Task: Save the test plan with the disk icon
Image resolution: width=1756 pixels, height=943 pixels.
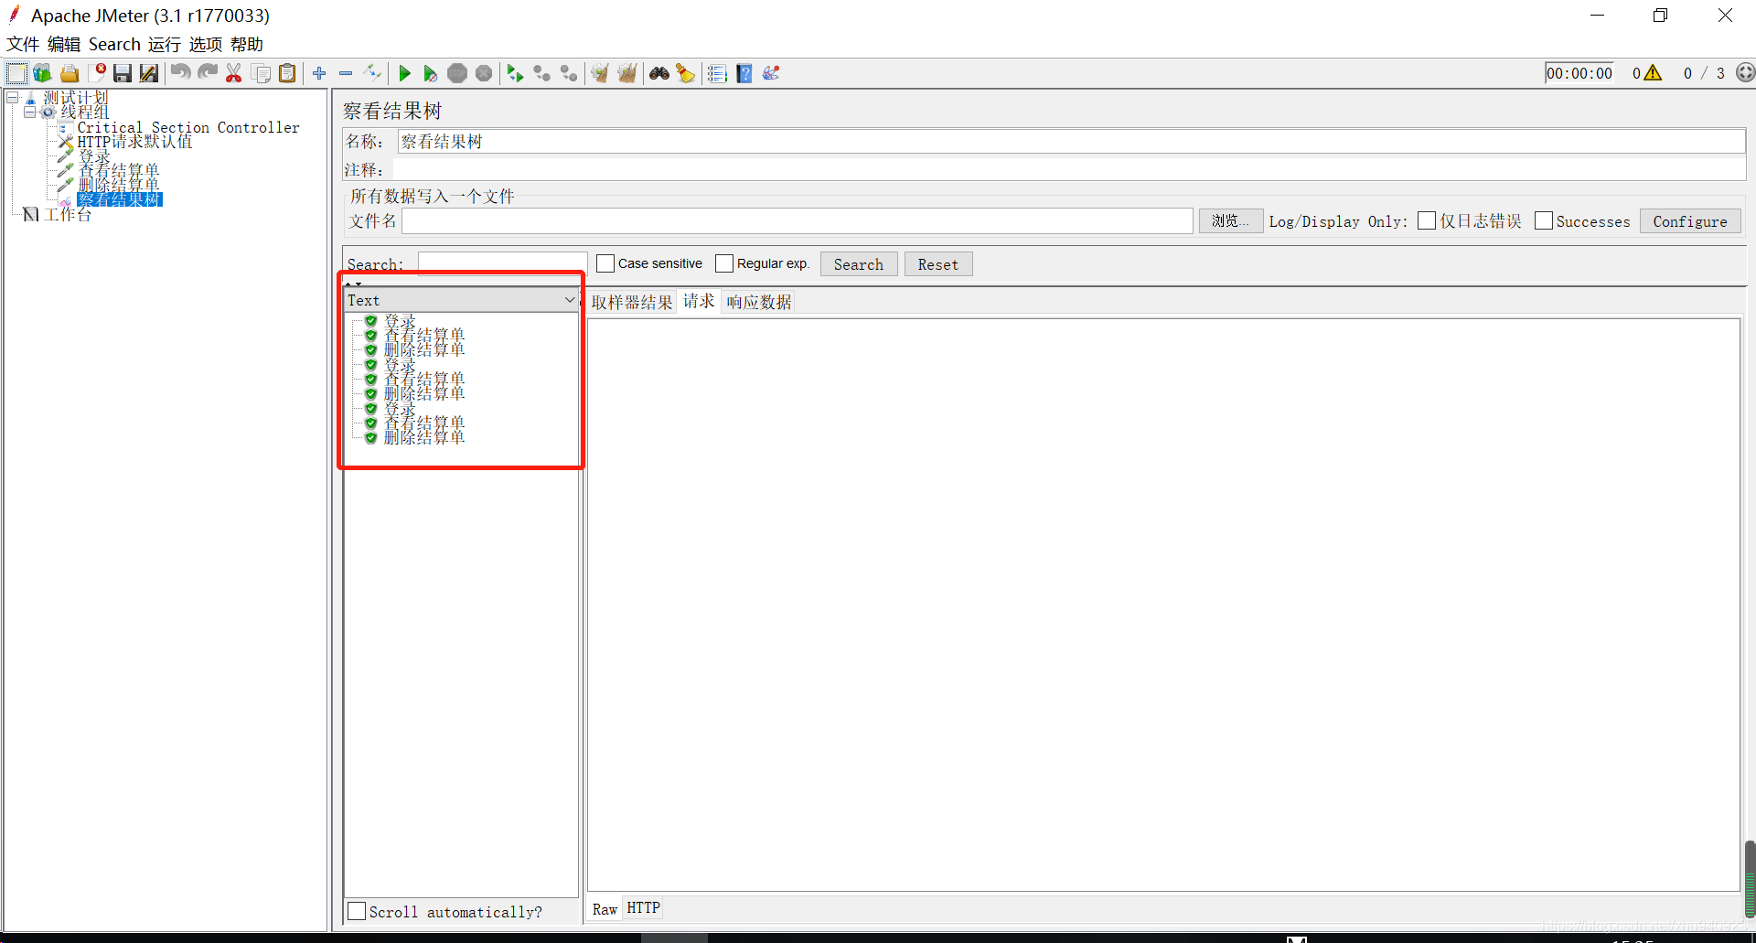Action: pyautogui.click(x=122, y=73)
